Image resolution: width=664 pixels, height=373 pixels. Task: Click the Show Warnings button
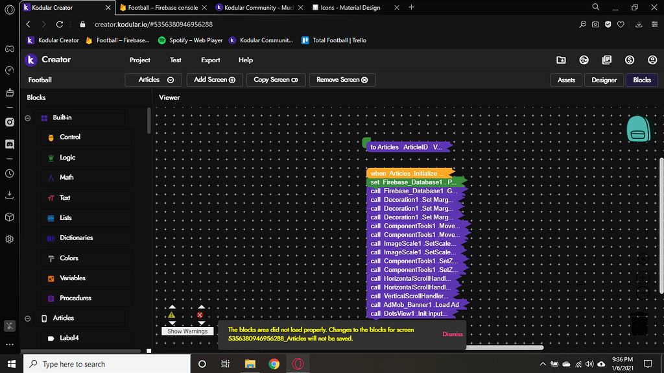(187, 331)
